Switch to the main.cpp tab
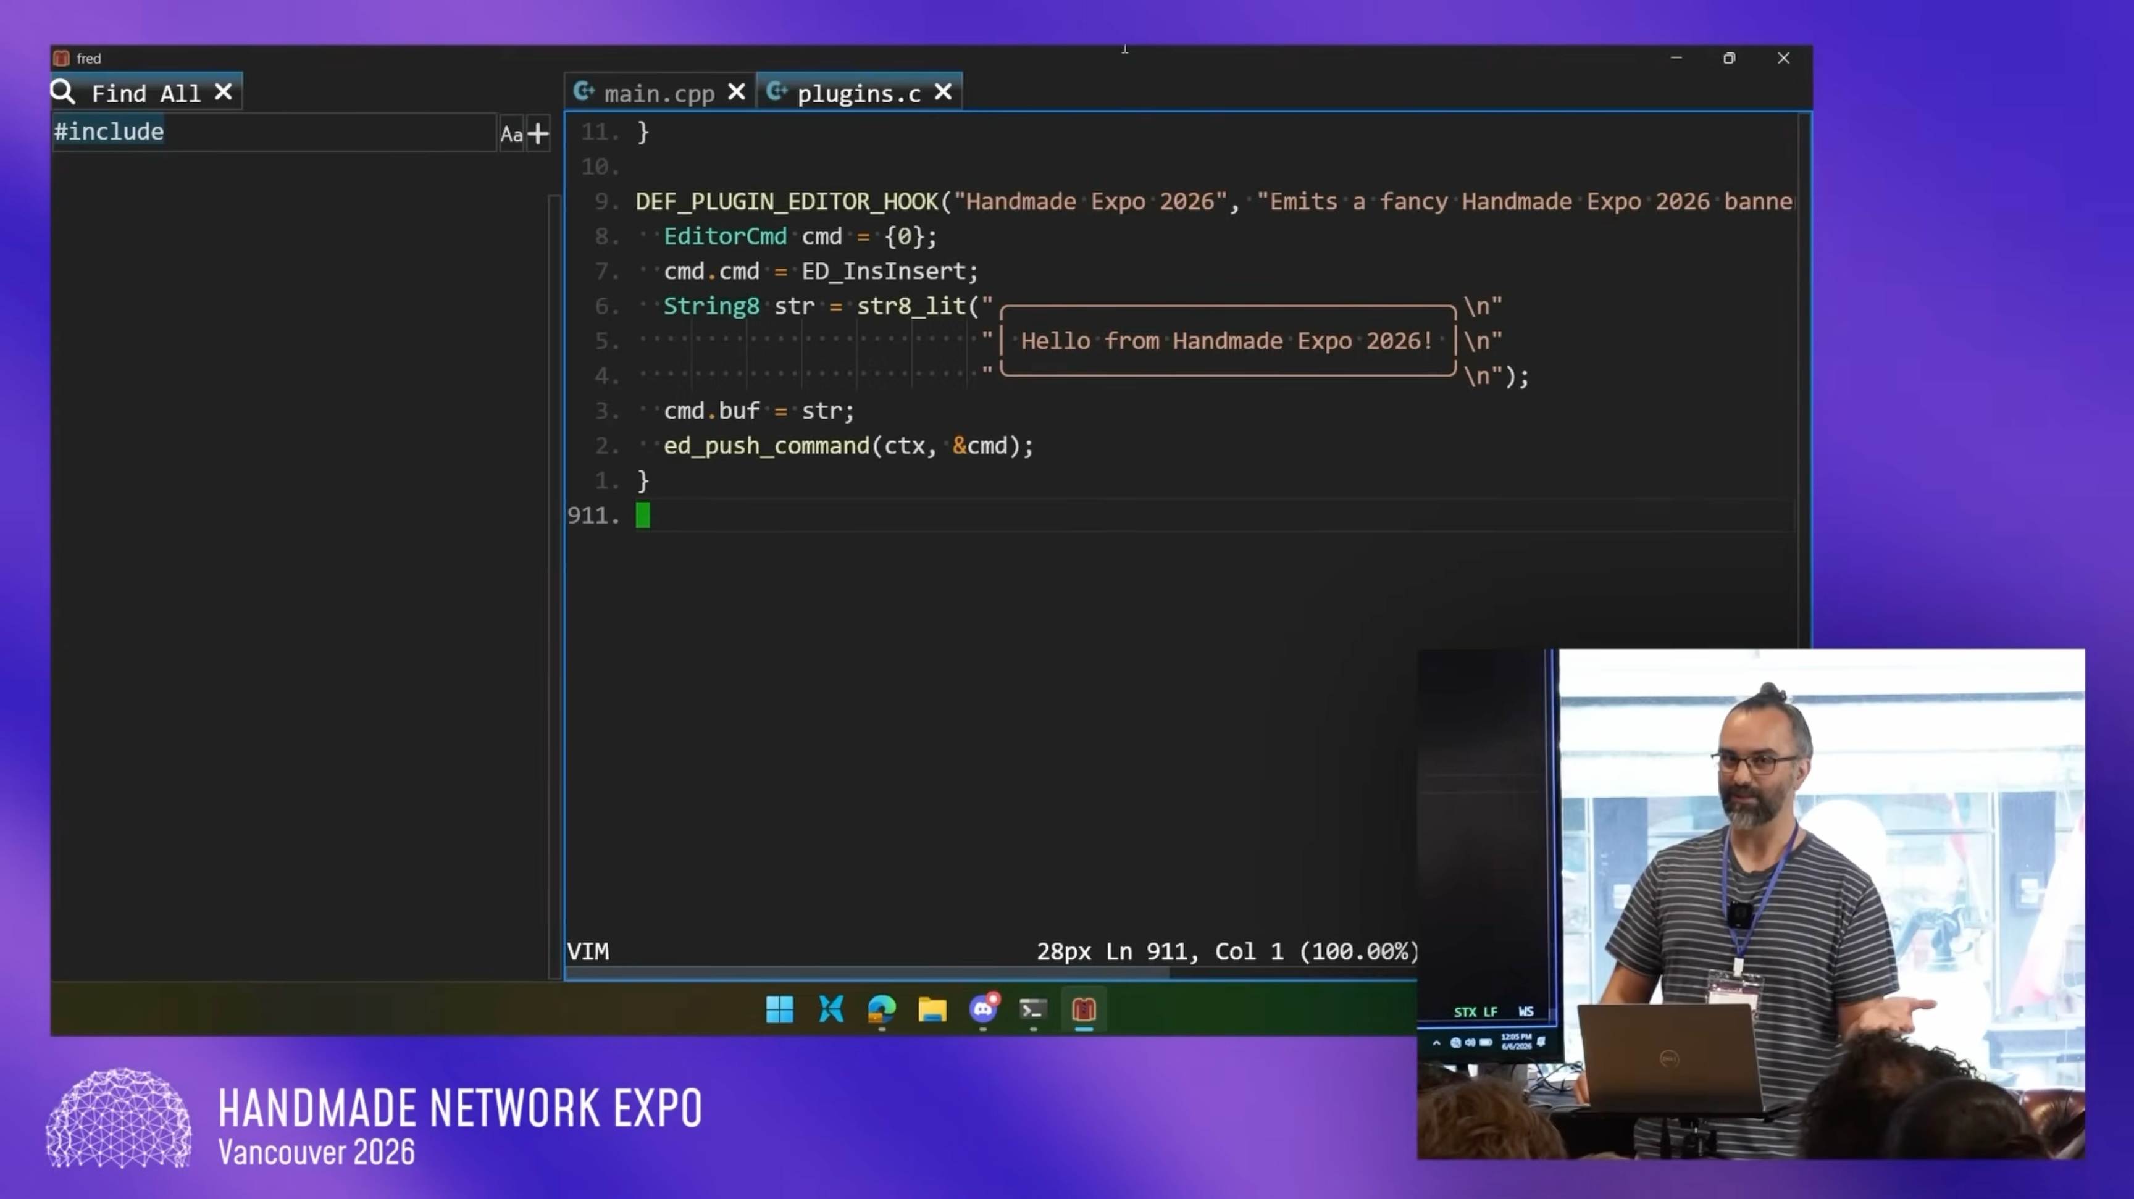 click(659, 93)
